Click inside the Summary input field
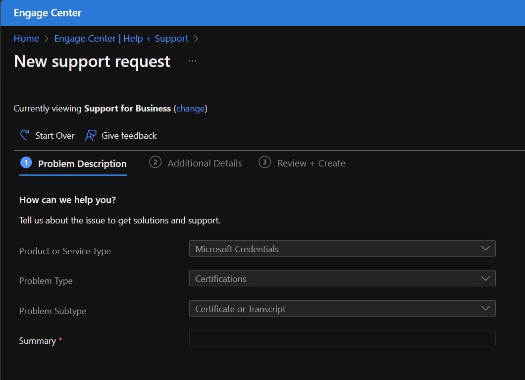The height and width of the screenshot is (380, 525). coord(342,338)
